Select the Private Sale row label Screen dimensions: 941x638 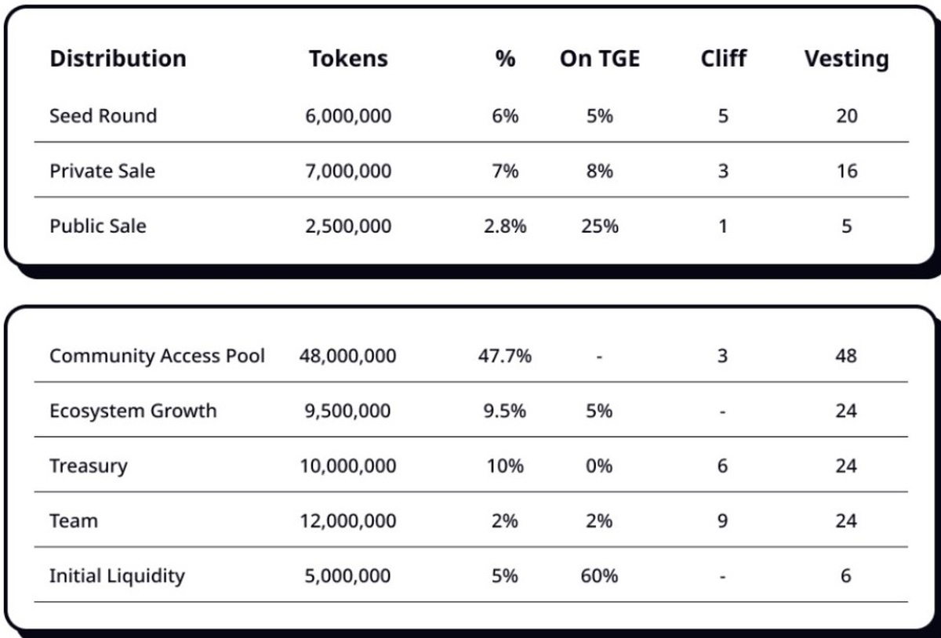tap(102, 171)
